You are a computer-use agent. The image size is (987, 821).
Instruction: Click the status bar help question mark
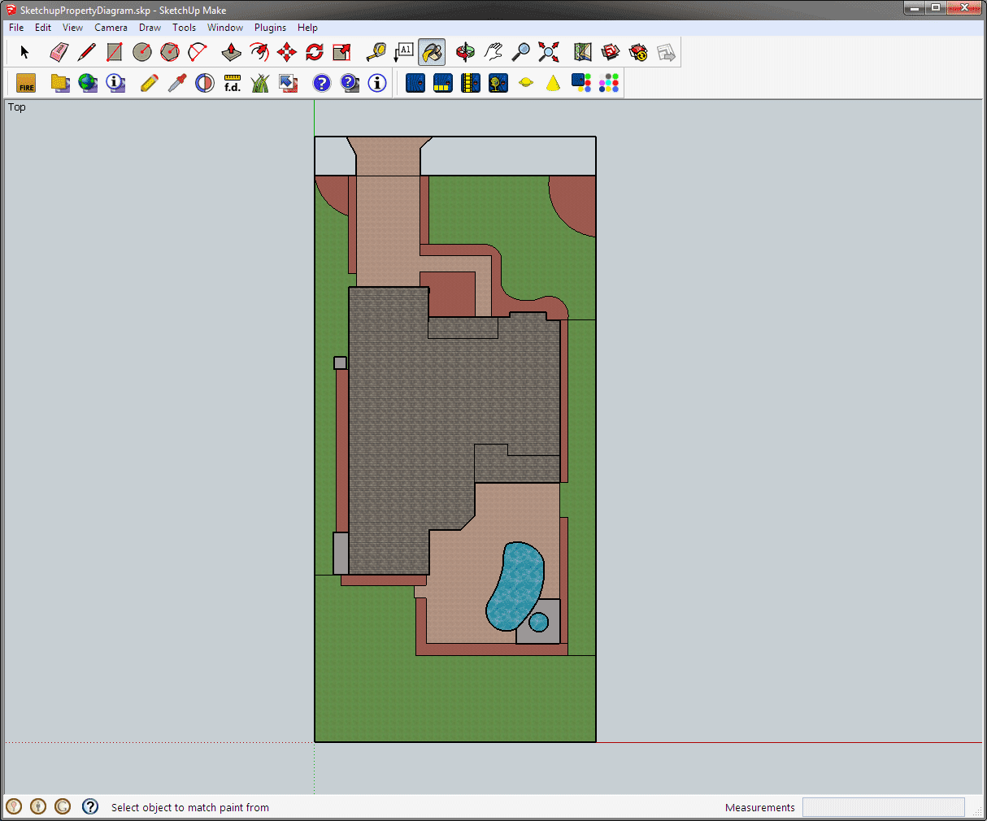coord(89,806)
